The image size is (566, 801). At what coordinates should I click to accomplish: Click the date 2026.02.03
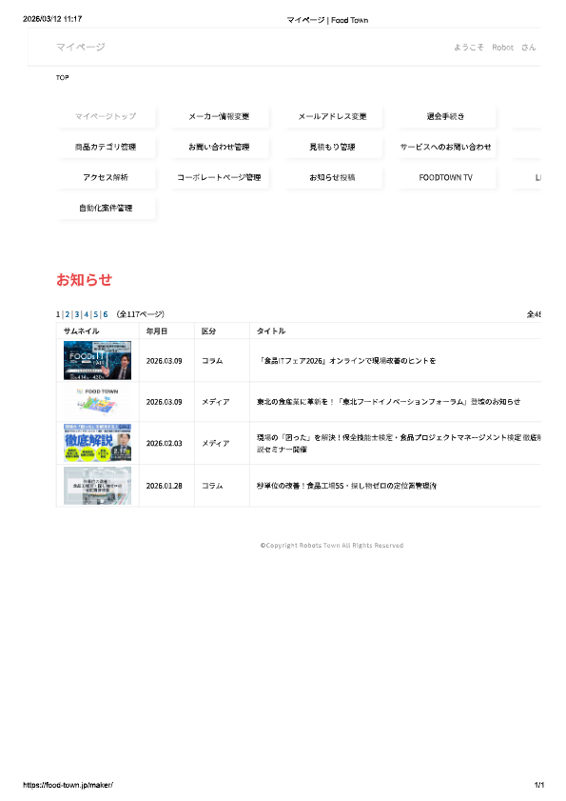[165, 444]
